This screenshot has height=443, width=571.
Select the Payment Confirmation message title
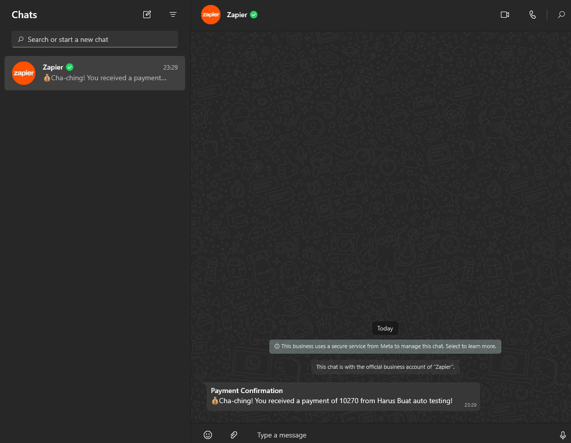coord(247,391)
